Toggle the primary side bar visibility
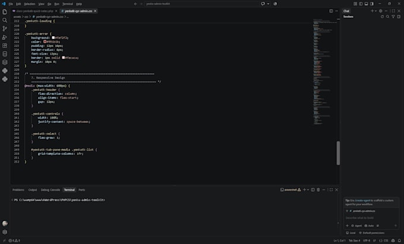 click(361, 4)
